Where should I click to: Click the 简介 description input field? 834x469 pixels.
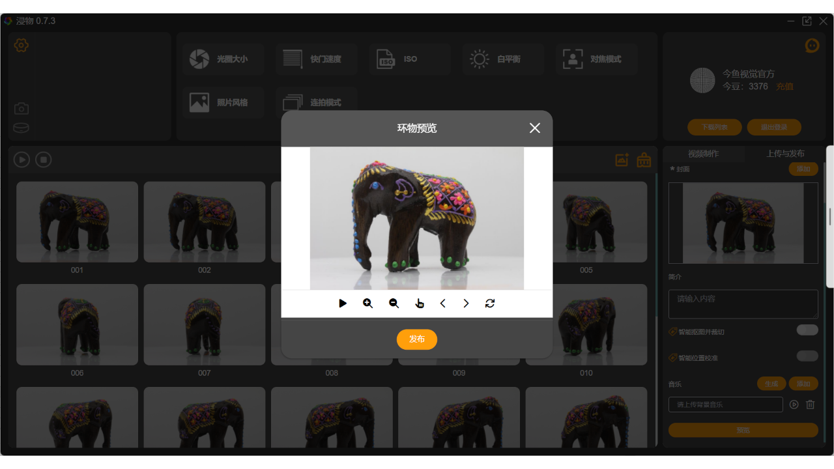pos(743,304)
